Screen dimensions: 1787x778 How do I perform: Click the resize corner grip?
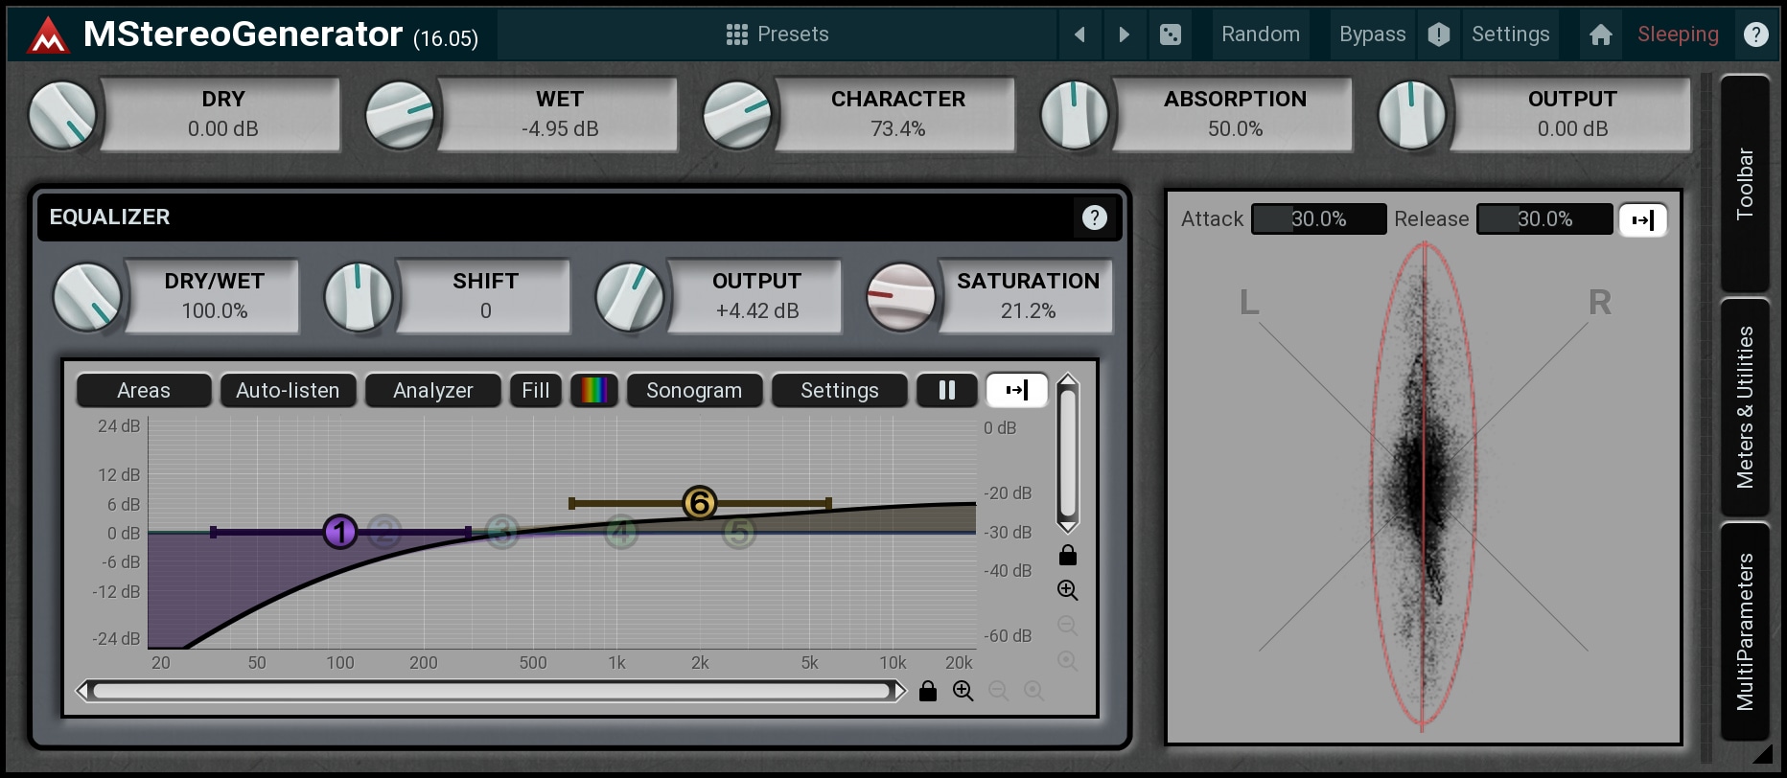pyautogui.click(x=1762, y=754)
